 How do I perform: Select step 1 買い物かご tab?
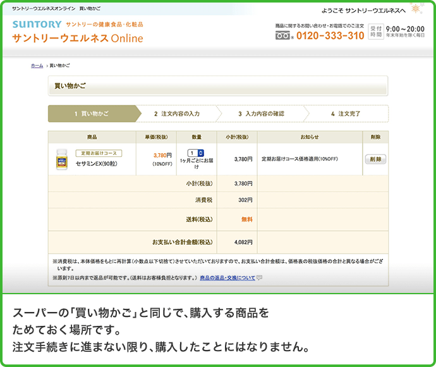[95, 114]
